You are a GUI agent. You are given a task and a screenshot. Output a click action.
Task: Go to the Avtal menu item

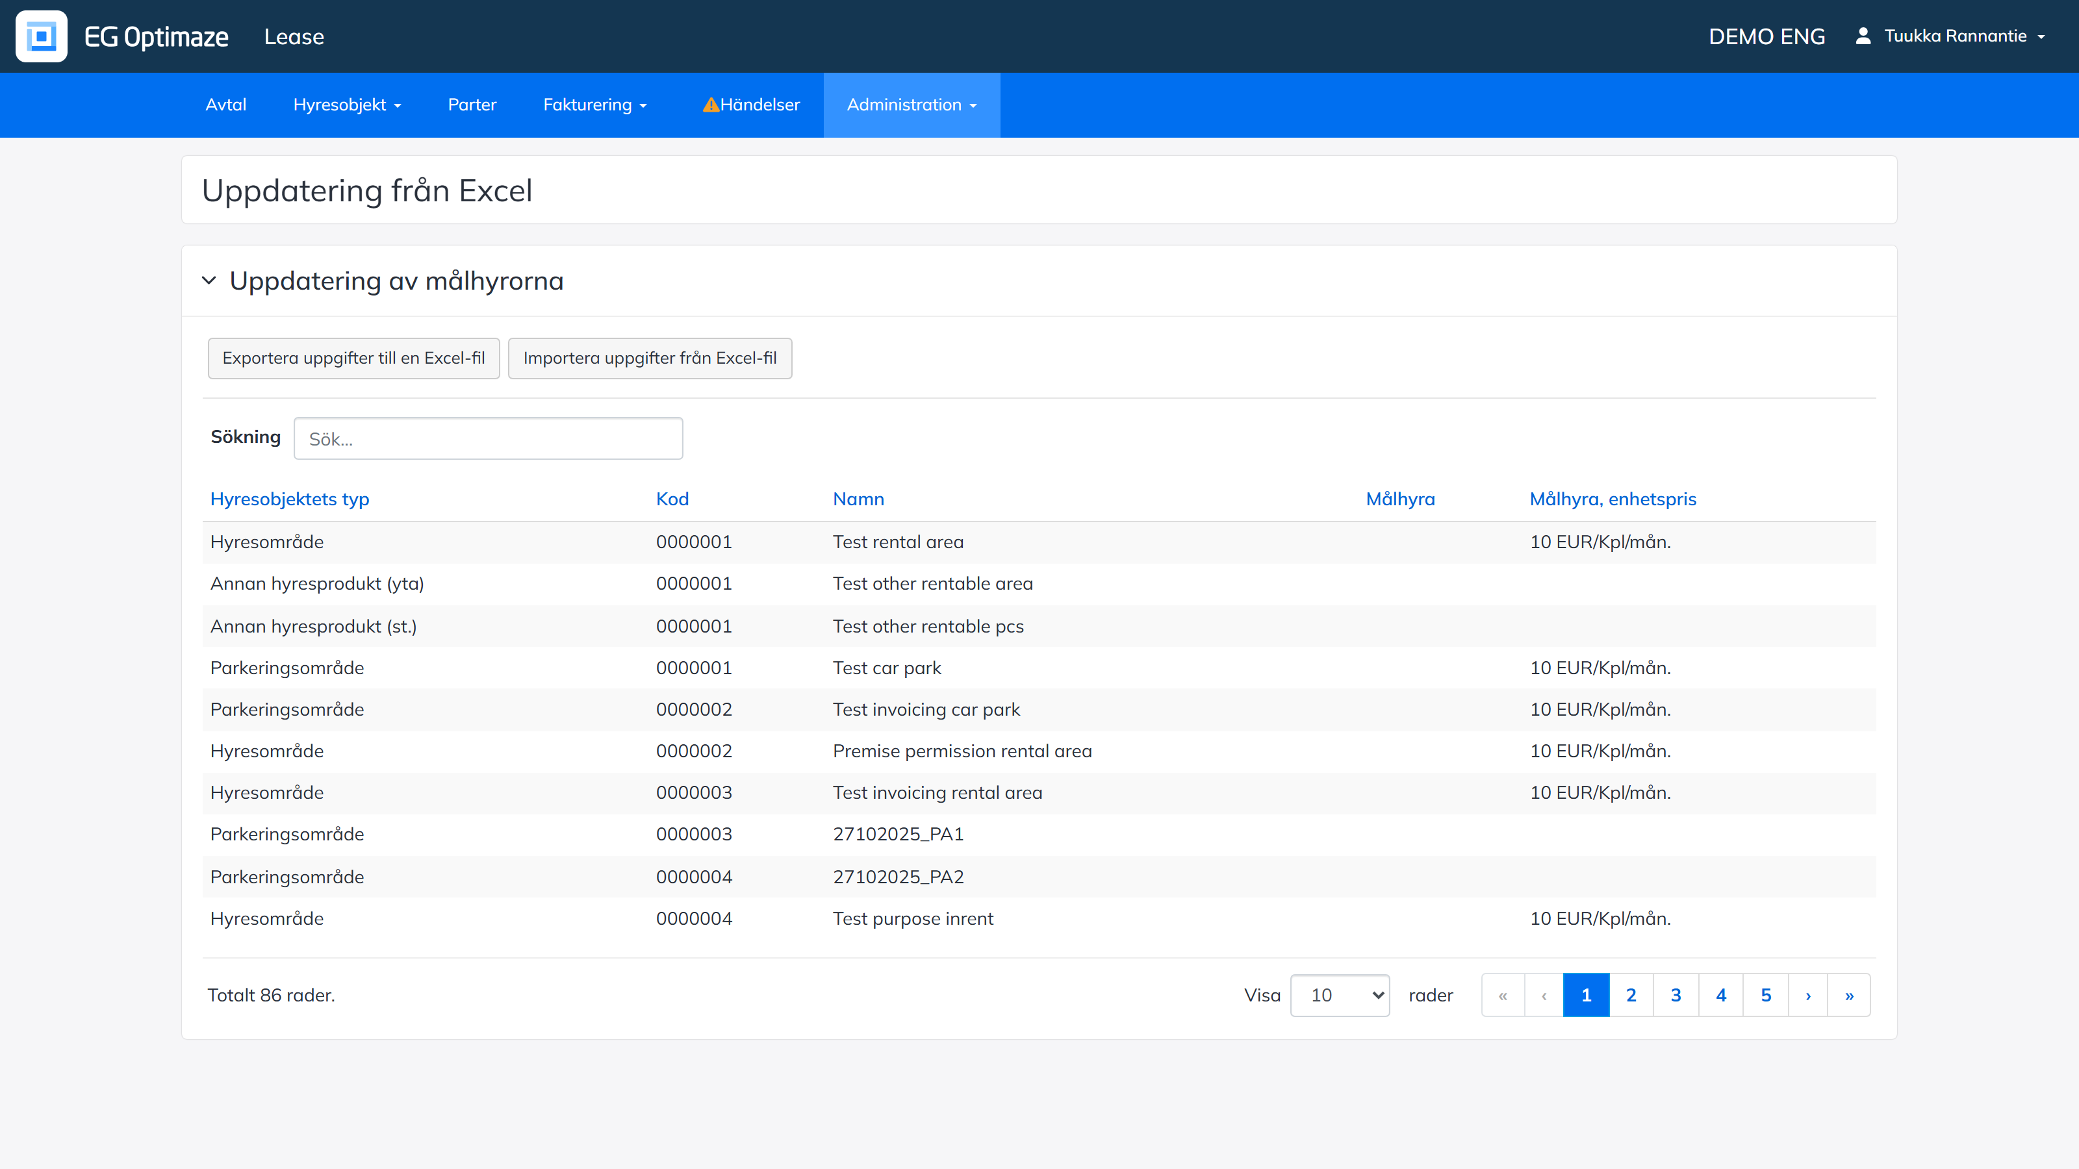226,105
